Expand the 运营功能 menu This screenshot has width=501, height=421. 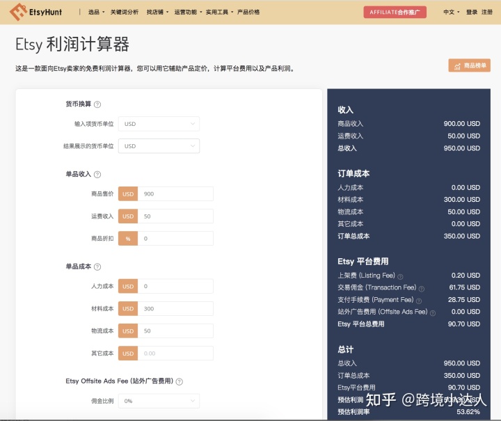(188, 12)
